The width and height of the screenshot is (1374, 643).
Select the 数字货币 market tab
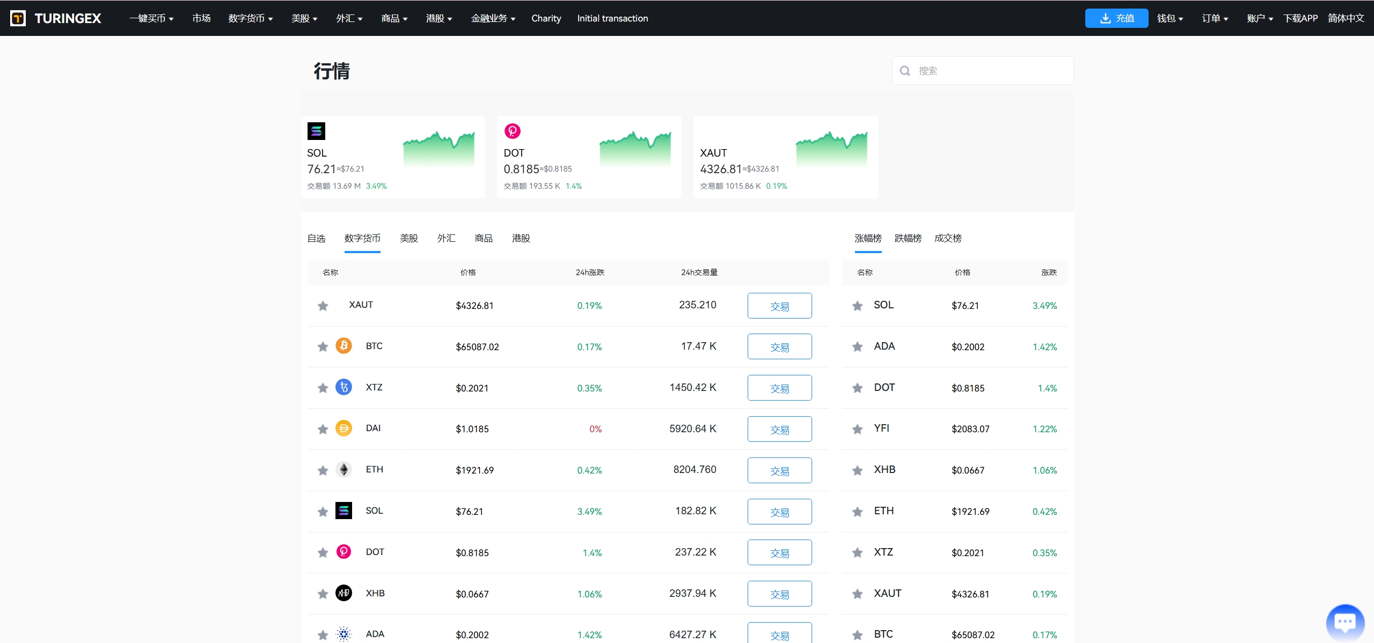click(x=362, y=238)
